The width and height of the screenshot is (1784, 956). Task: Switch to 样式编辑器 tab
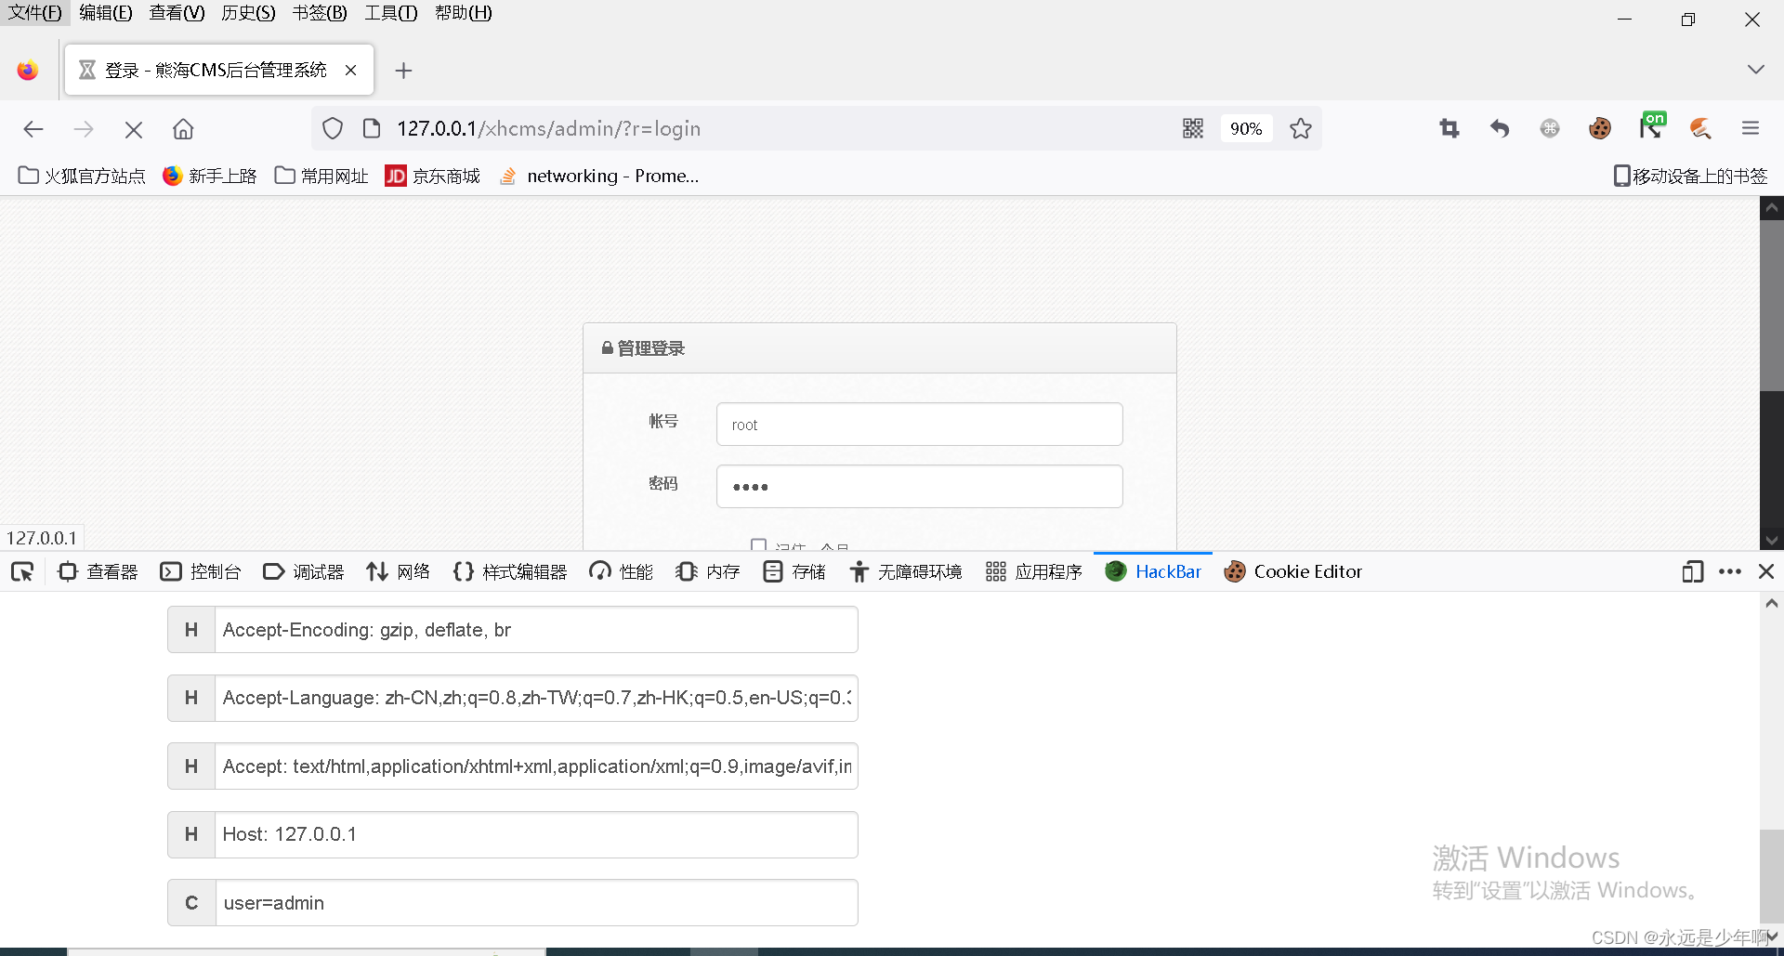tap(510, 571)
